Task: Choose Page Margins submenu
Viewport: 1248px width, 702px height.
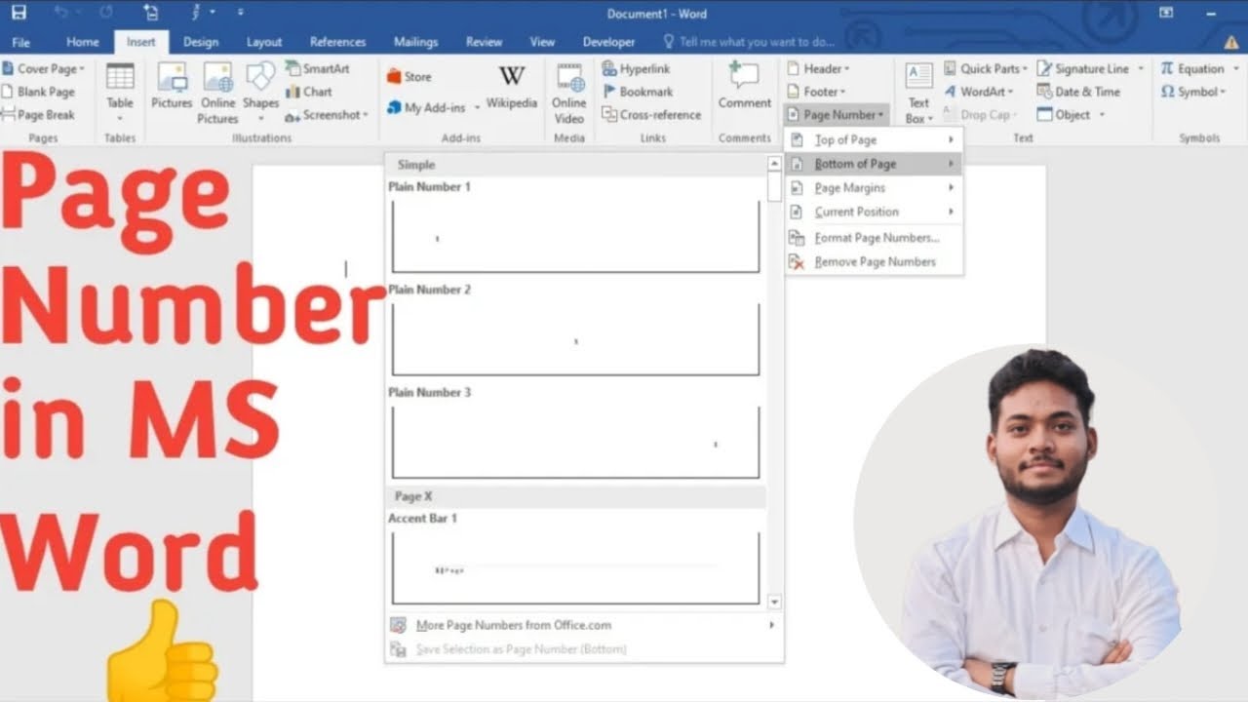Action: [x=874, y=187]
